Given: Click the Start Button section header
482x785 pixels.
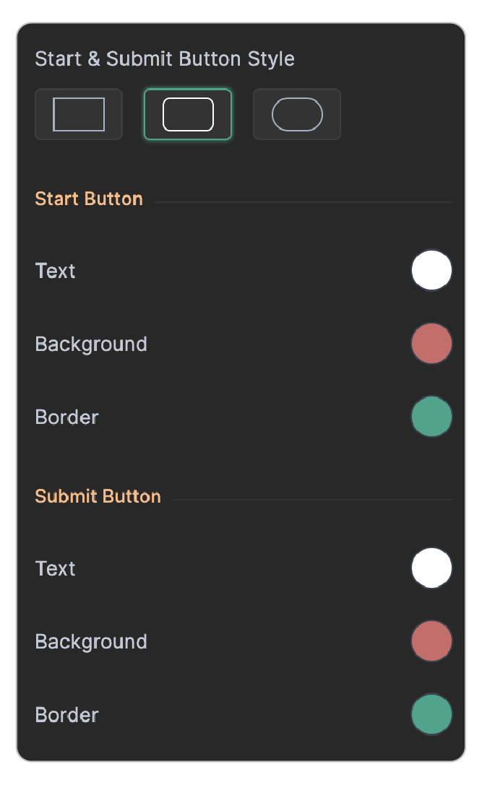Looking at the screenshot, I should (x=88, y=199).
